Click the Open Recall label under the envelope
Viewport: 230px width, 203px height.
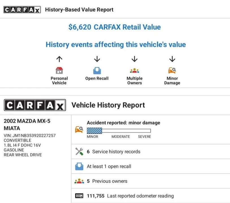click(97, 78)
